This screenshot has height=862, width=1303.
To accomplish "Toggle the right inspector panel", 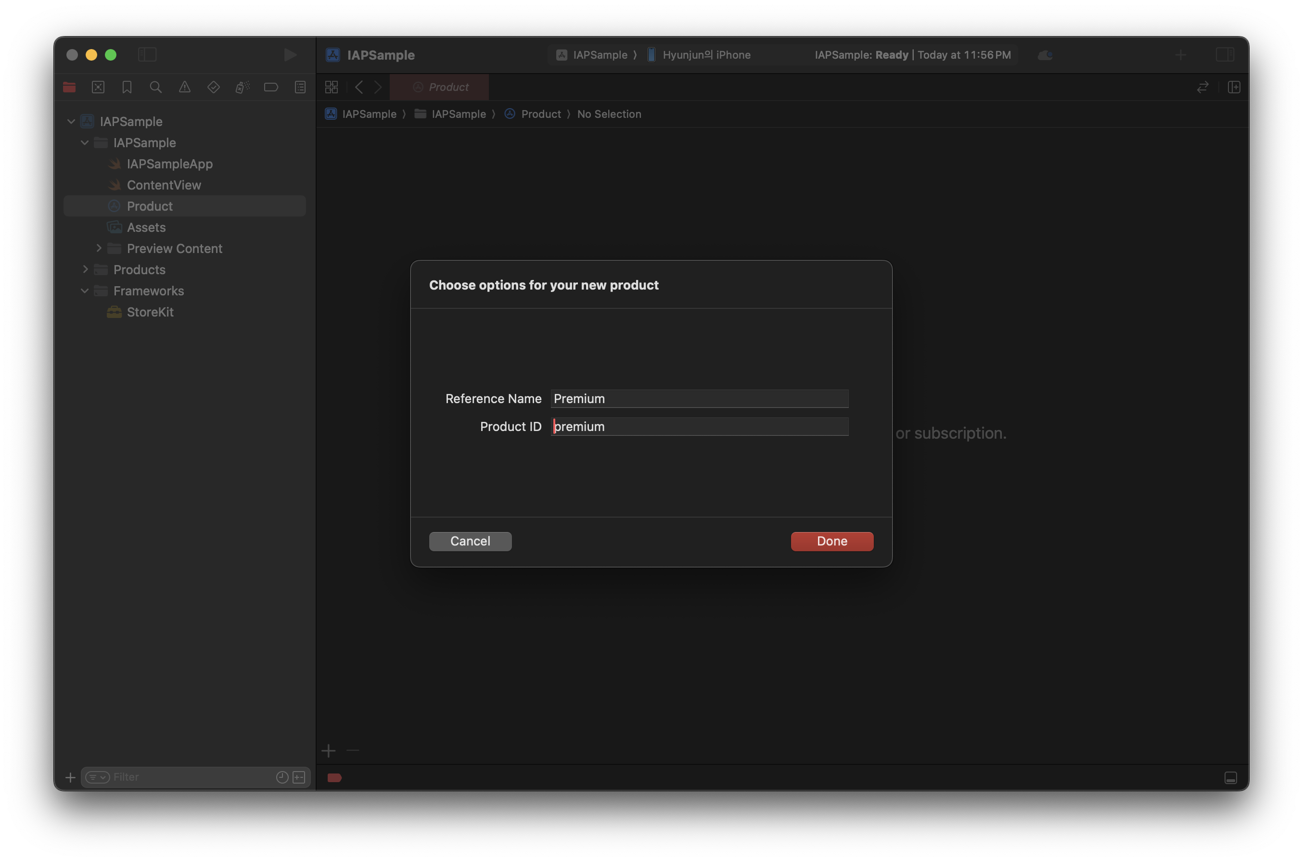I will pos(1225,54).
